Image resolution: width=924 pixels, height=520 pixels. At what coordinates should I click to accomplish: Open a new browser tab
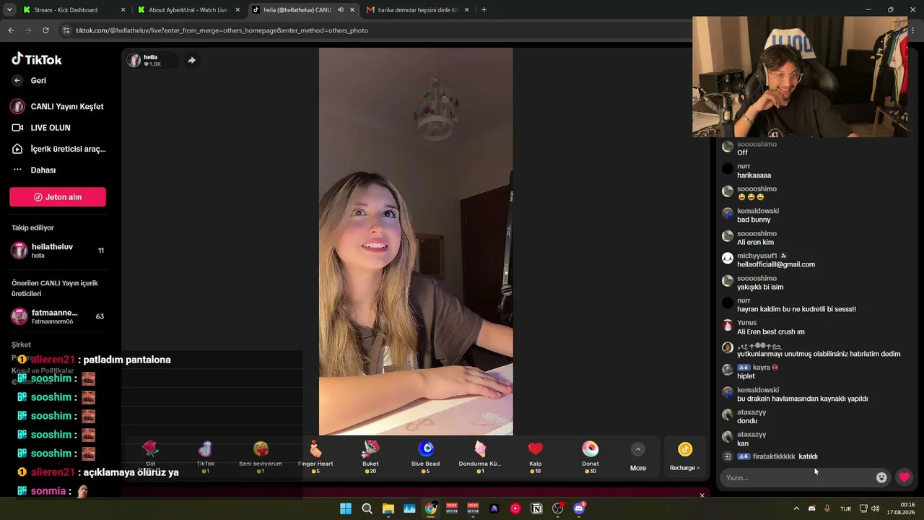(x=484, y=10)
